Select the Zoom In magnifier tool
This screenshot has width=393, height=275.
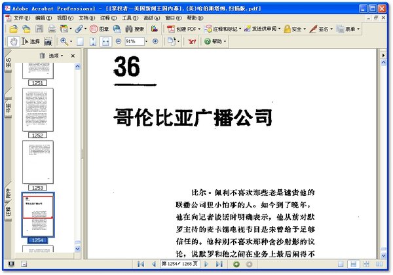(64, 41)
